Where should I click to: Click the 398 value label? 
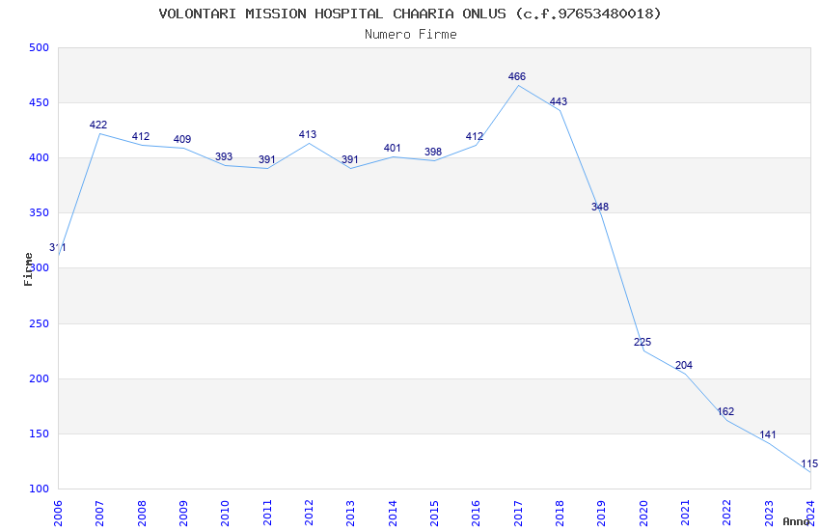point(433,152)
